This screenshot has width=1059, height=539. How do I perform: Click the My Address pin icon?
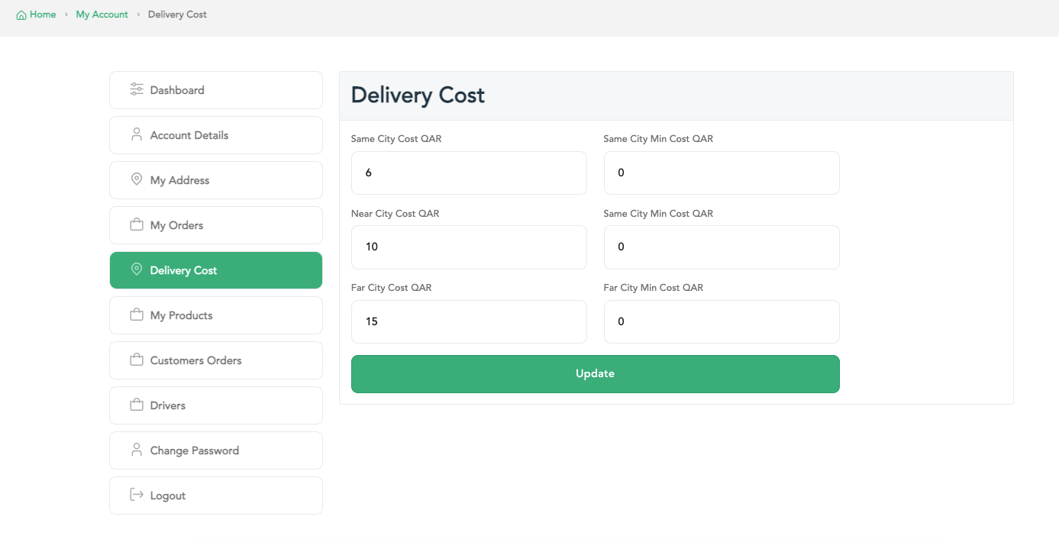137,179
